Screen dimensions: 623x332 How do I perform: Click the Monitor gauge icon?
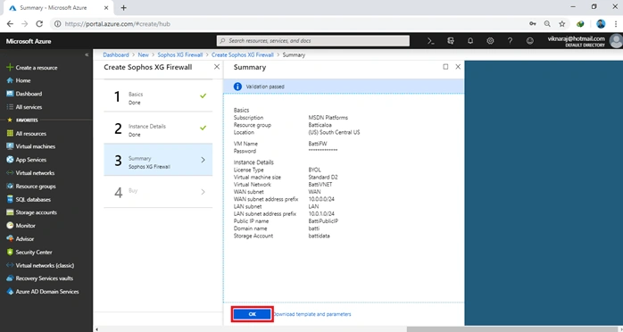point(10,226)
